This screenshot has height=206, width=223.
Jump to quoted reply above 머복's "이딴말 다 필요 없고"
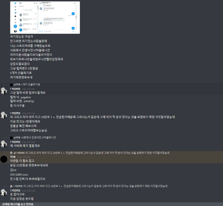tap(91, 153)
